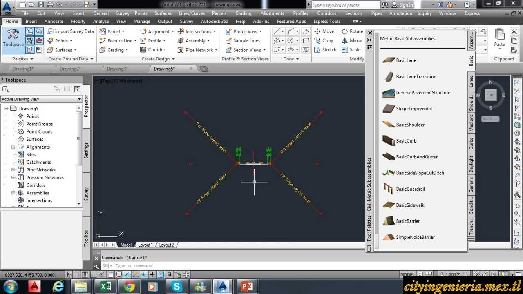Click the Sign In button

(402, 5)
